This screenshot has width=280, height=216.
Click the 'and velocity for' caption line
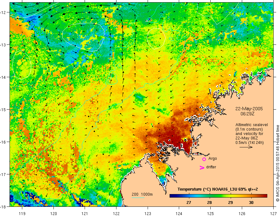pos(249,134)
